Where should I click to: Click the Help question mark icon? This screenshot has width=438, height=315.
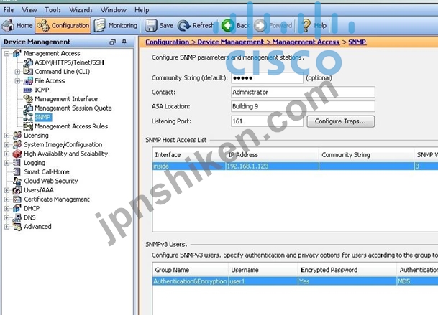pos(306,25)
